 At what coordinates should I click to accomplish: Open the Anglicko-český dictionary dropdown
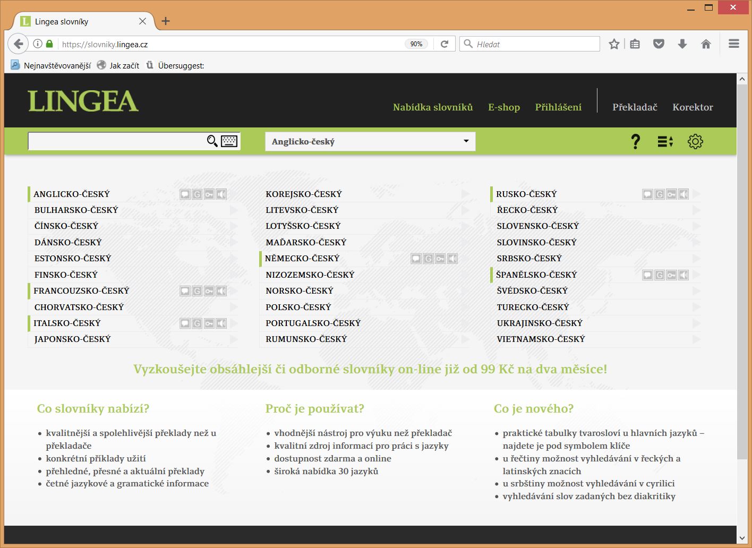point(370,141)
